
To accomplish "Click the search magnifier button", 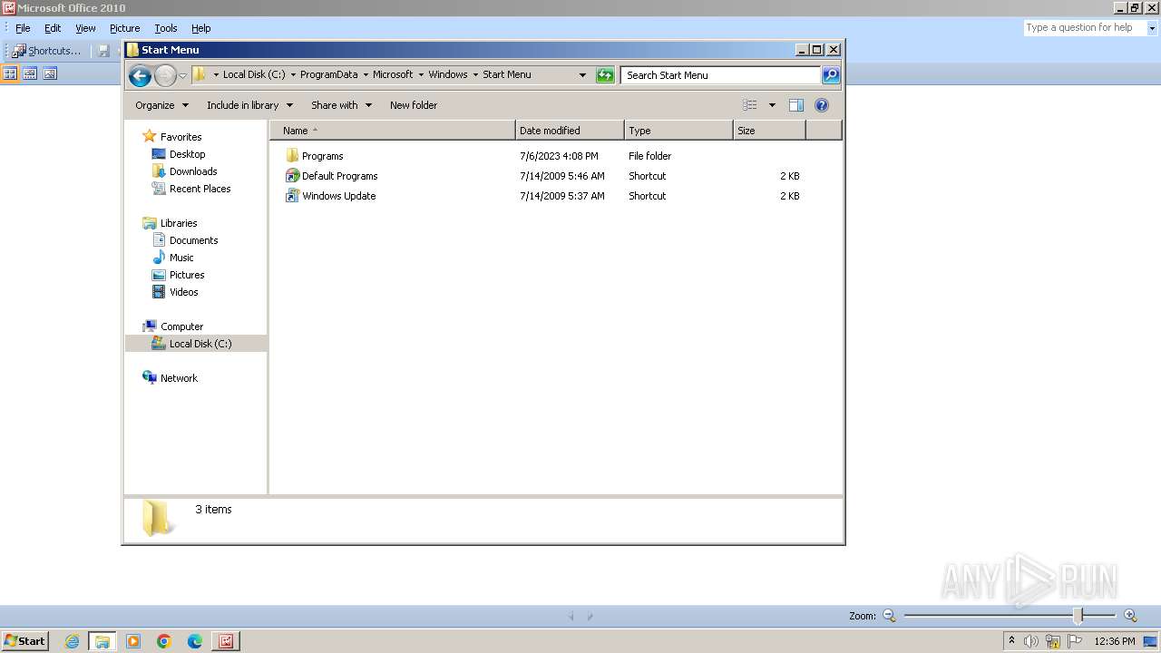I will (x=831, y=75).
